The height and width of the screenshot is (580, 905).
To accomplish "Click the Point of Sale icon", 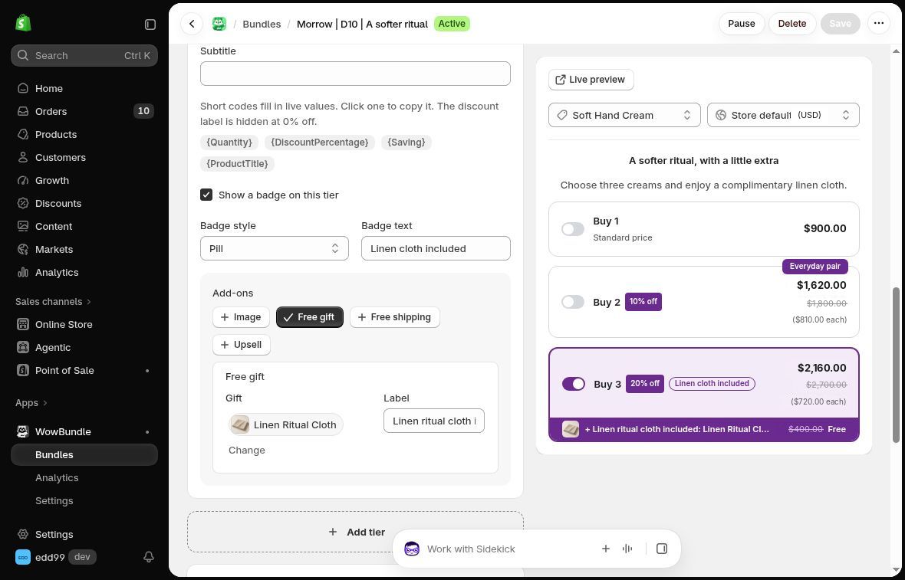I will pos(23,370).
